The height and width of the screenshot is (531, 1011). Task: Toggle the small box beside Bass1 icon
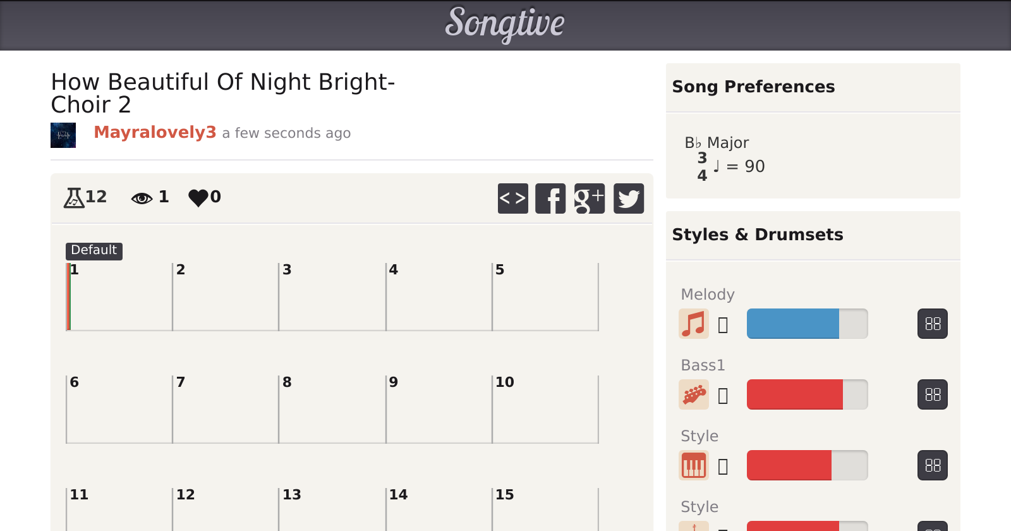pos(723,396)
